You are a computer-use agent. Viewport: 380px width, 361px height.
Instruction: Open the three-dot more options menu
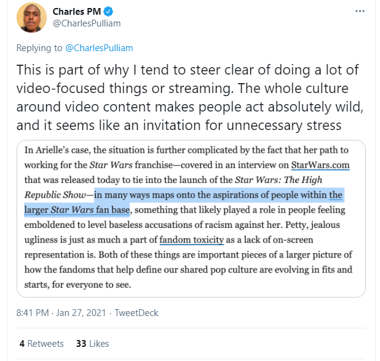pos(360,11)
